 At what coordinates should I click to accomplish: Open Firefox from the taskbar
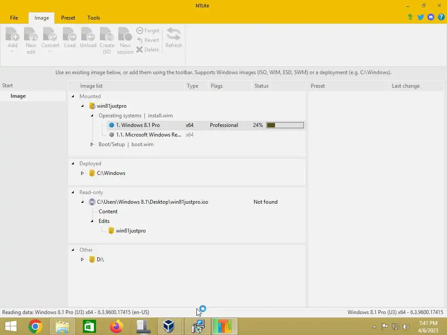(x=116, y=326)
